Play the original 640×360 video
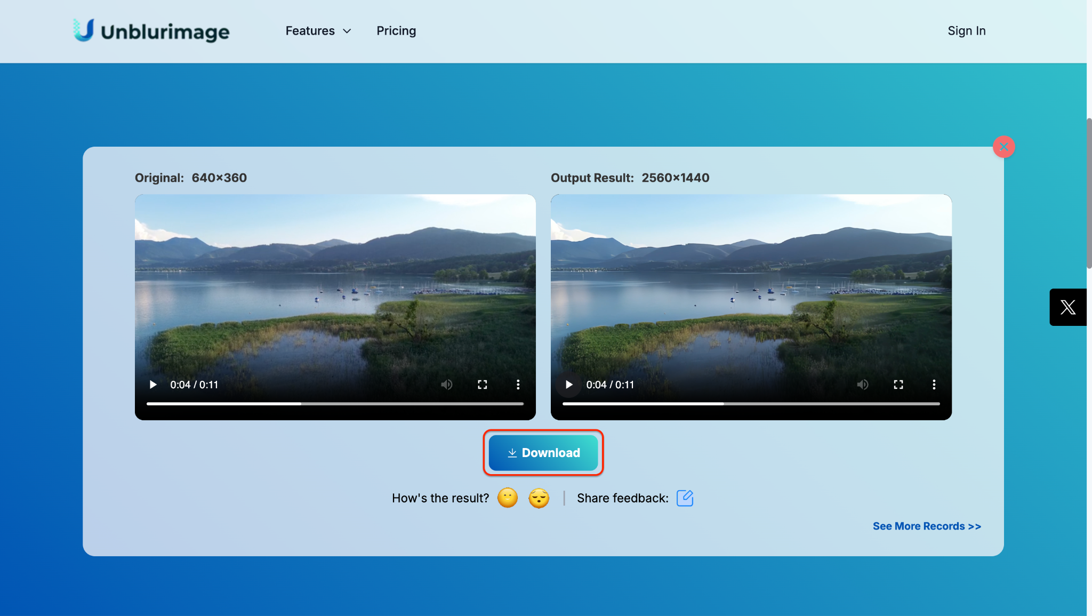1092x616 pixels. (153, 385)
